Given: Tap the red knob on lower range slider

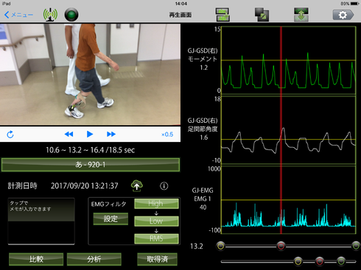Looking at the screenshot, I should point(320,261).
